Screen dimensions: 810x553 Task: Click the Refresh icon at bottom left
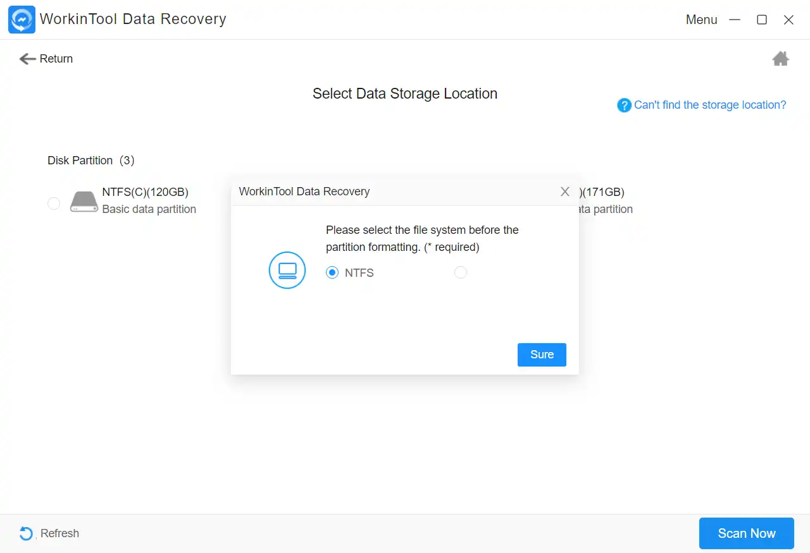coord(26,533)
